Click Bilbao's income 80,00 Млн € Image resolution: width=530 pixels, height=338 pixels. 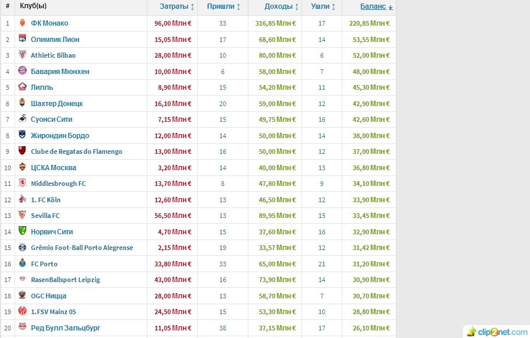tap(277, 55)
